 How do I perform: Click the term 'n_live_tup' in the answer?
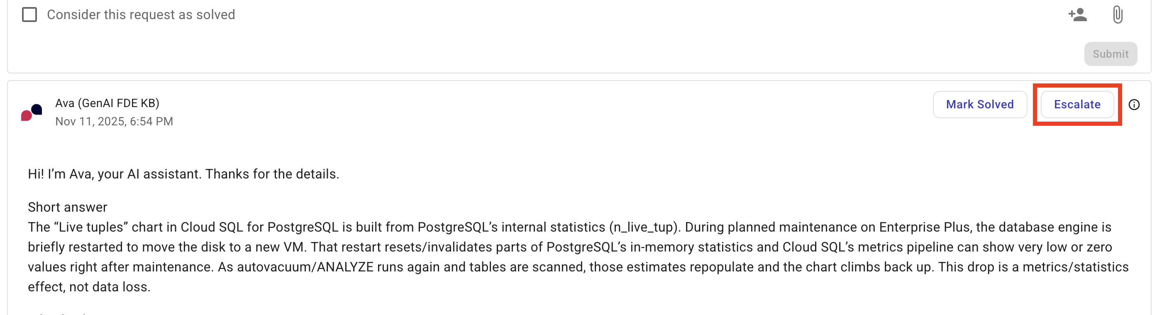click(643, 227)
